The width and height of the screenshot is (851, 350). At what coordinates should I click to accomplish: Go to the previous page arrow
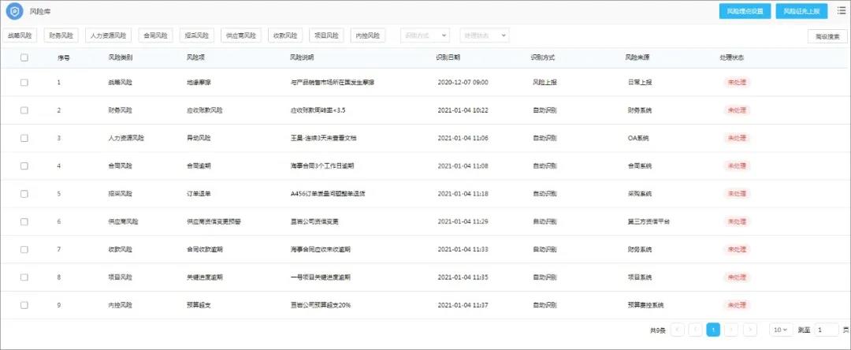(695, 330)
